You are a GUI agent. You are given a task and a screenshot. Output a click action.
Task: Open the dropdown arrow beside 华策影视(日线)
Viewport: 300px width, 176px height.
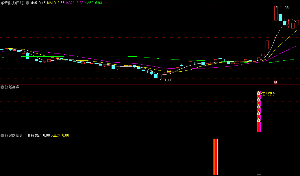[x=27, y=3]
